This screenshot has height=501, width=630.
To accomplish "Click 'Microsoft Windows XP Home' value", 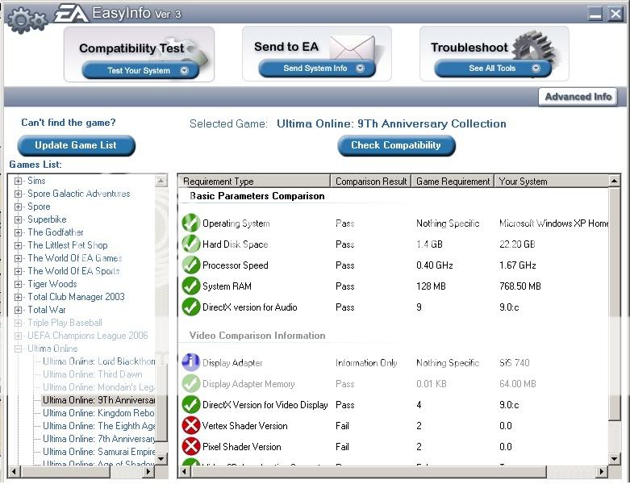I will click(x=553, y=223).
